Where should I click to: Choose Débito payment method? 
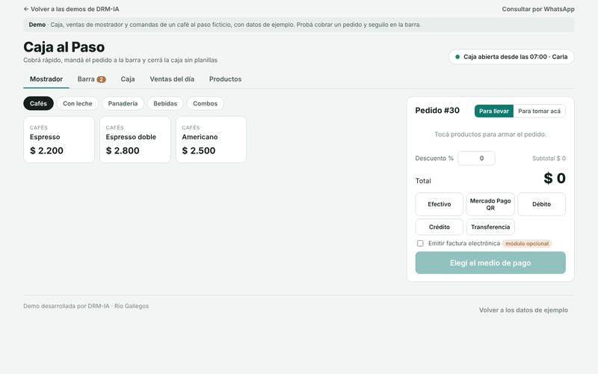click(541, 204)
